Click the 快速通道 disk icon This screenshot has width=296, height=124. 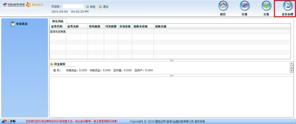13,24
